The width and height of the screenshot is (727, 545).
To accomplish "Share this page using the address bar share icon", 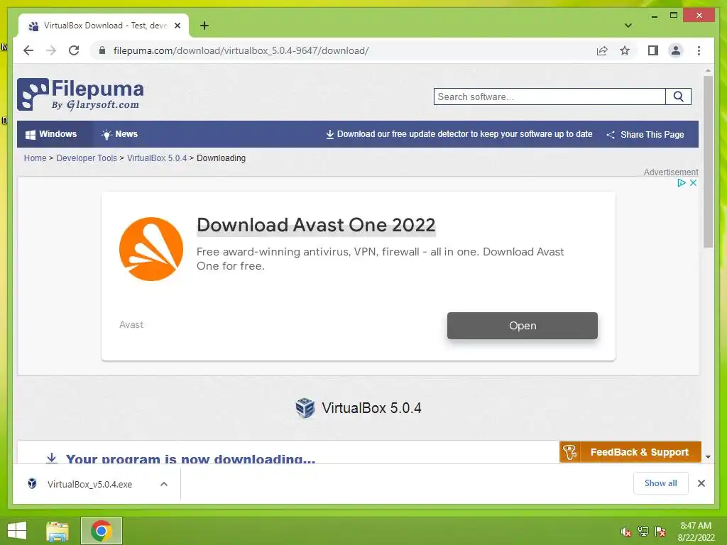I will (602, 50).
